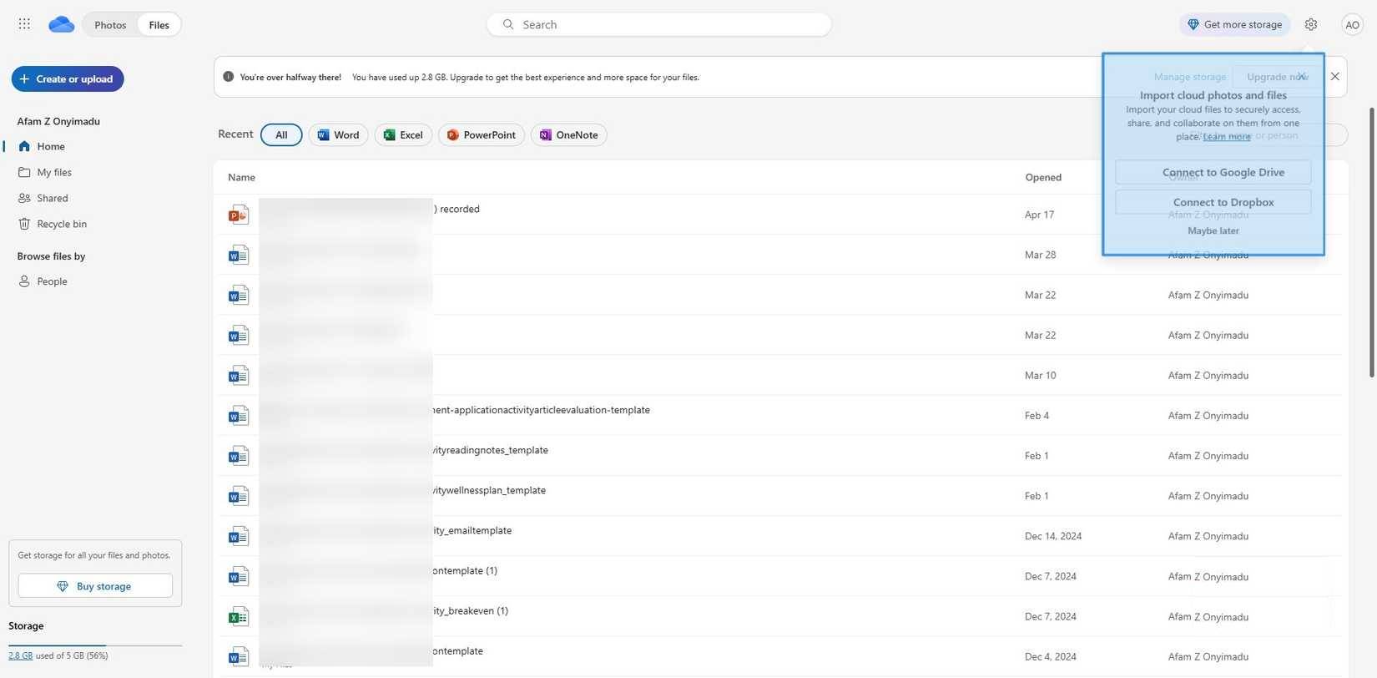Open the PowerPoint file dated Apr 17
The height and width of the screenshot is (678, 1377).
(x=239, y=215)
